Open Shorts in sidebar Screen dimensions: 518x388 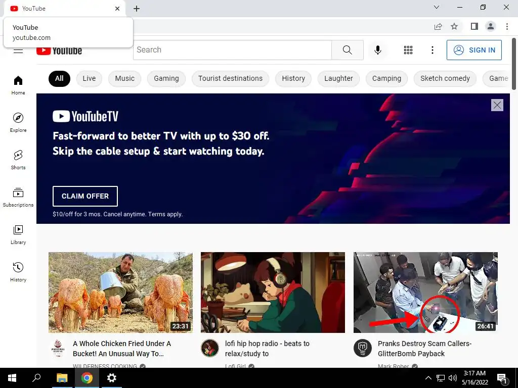coord(18,160)
